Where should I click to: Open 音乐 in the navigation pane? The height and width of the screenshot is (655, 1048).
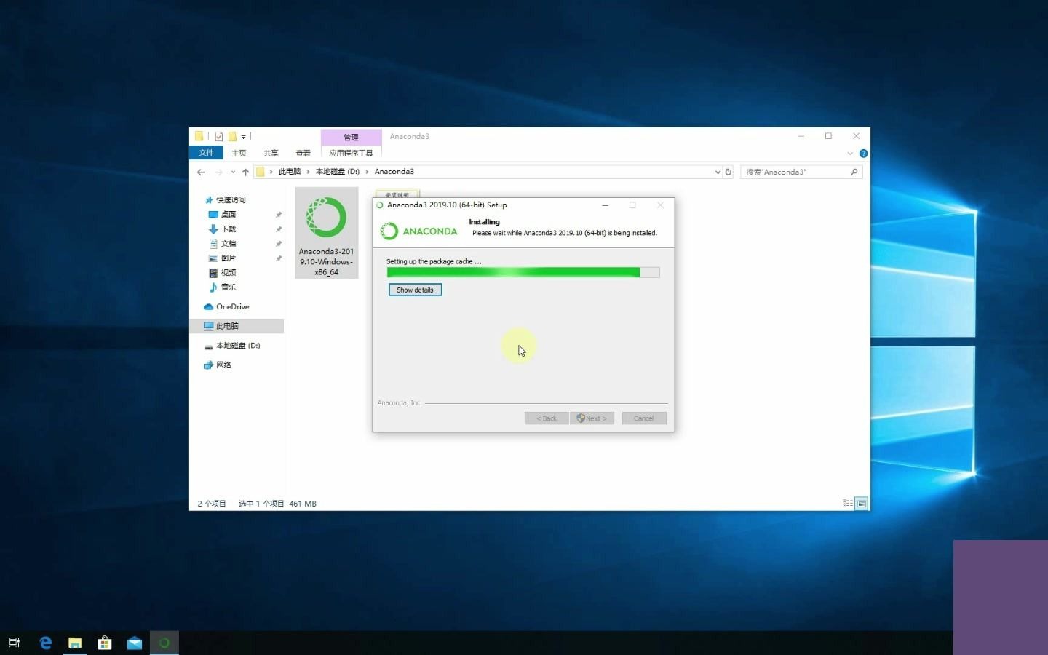coord(229,287)
